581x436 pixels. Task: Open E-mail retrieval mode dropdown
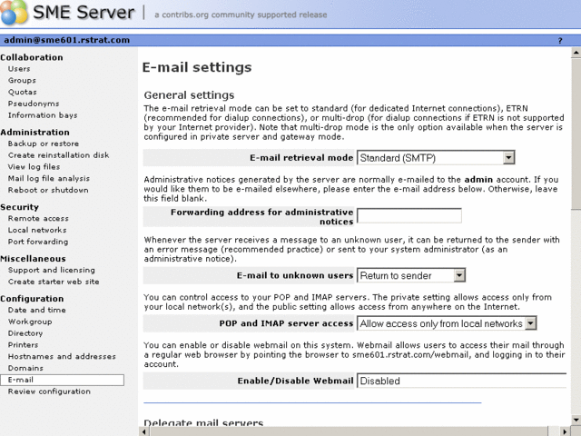[436, 158]
